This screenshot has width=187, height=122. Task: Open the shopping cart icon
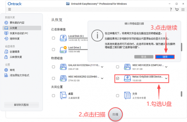[177, 9]
